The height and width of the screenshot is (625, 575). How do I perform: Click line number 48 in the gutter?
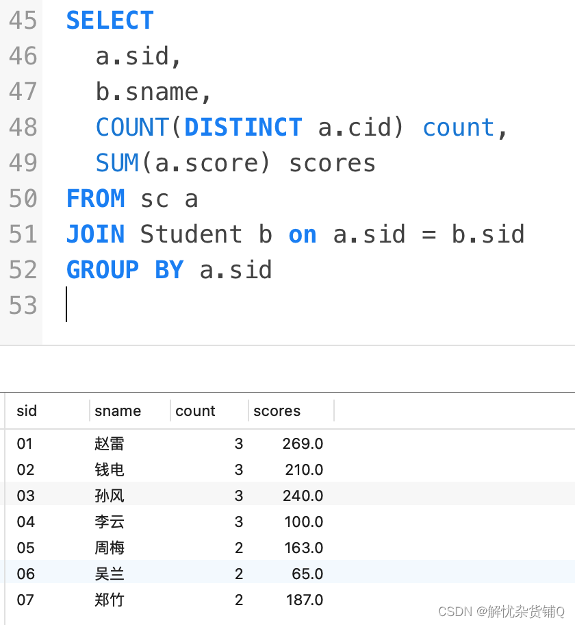click(x=23, y=127)
